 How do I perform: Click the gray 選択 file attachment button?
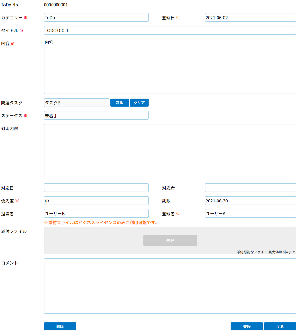pos(170,240)
